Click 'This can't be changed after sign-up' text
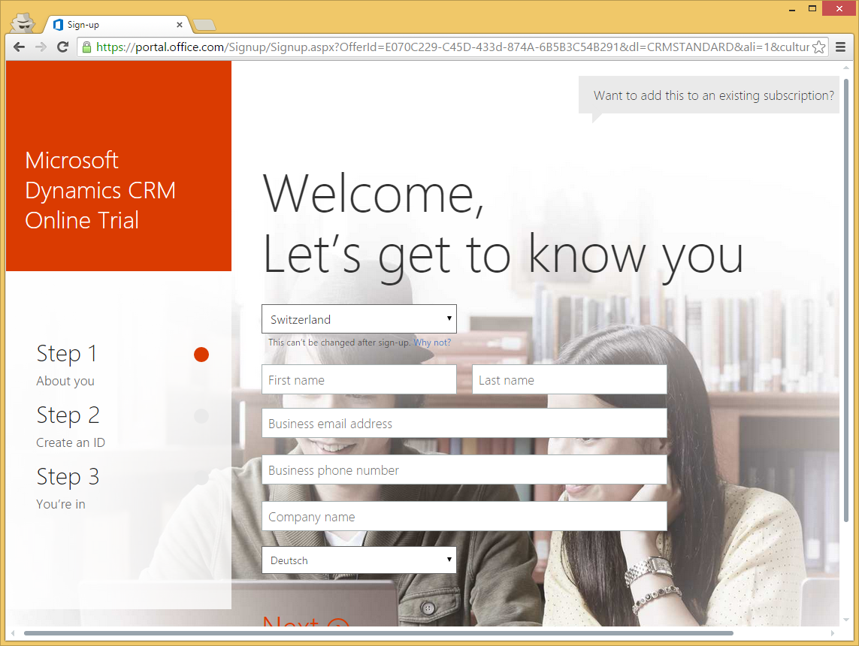Image resolution: width=859 pixels, height=646 pixels. click(339, 343)
